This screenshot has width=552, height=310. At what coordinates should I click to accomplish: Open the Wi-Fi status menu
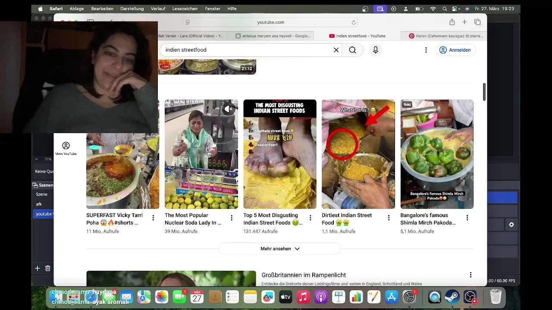coord(433,9)
